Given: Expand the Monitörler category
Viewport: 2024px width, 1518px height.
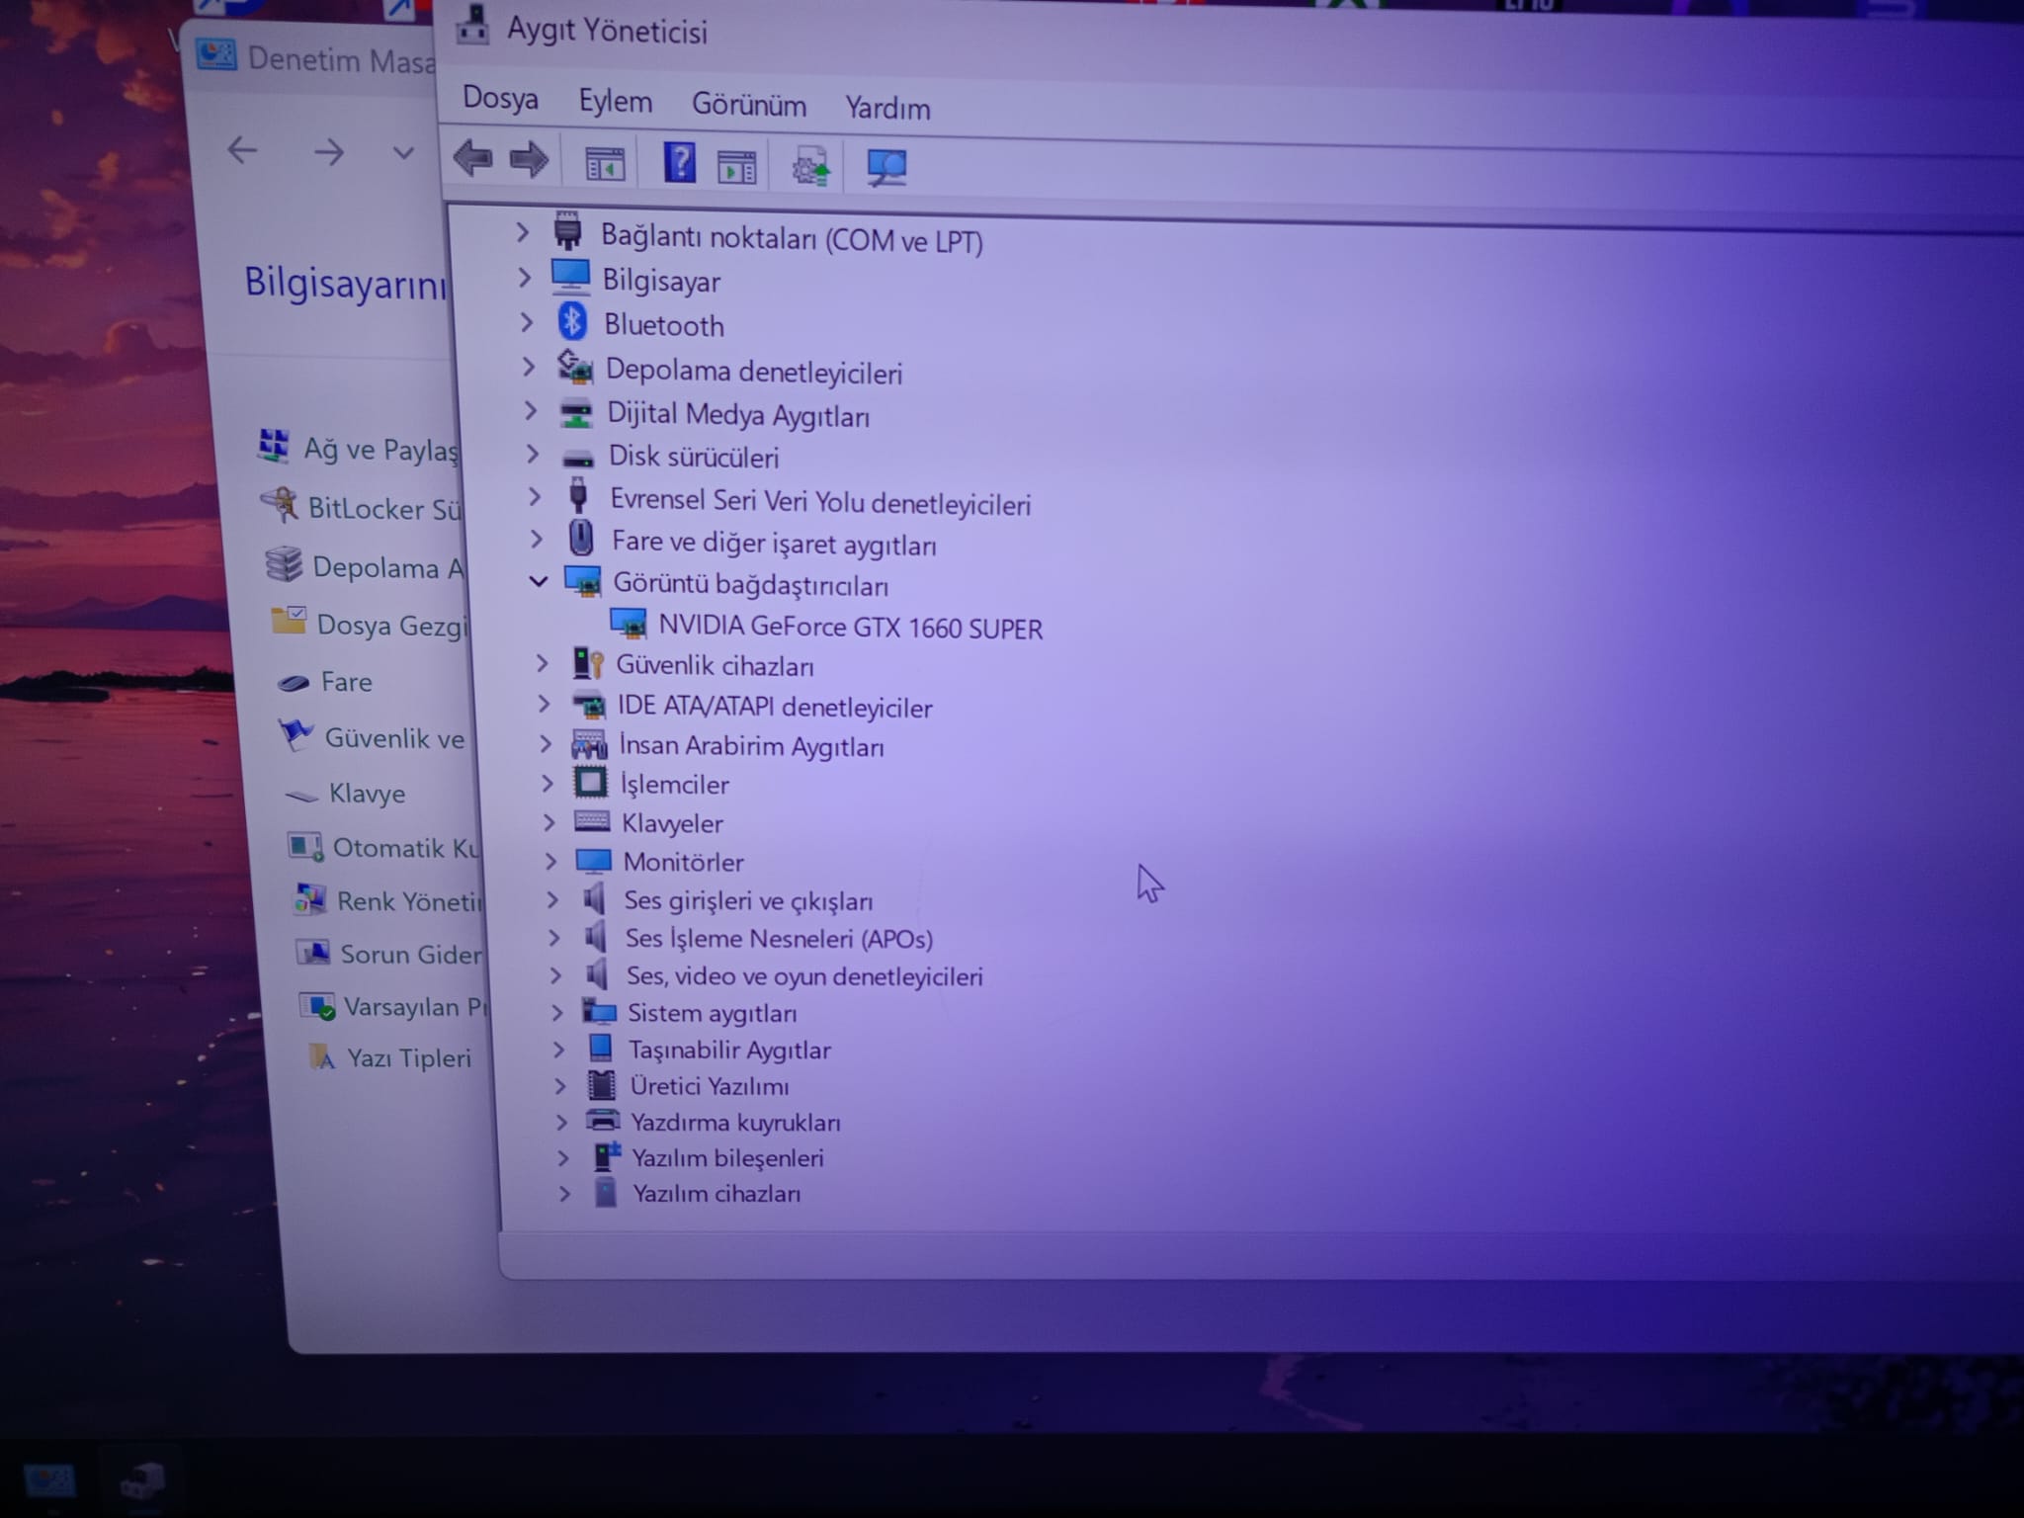Looking at the screenshot, I should pyautogui.click(x=551, y=861).
